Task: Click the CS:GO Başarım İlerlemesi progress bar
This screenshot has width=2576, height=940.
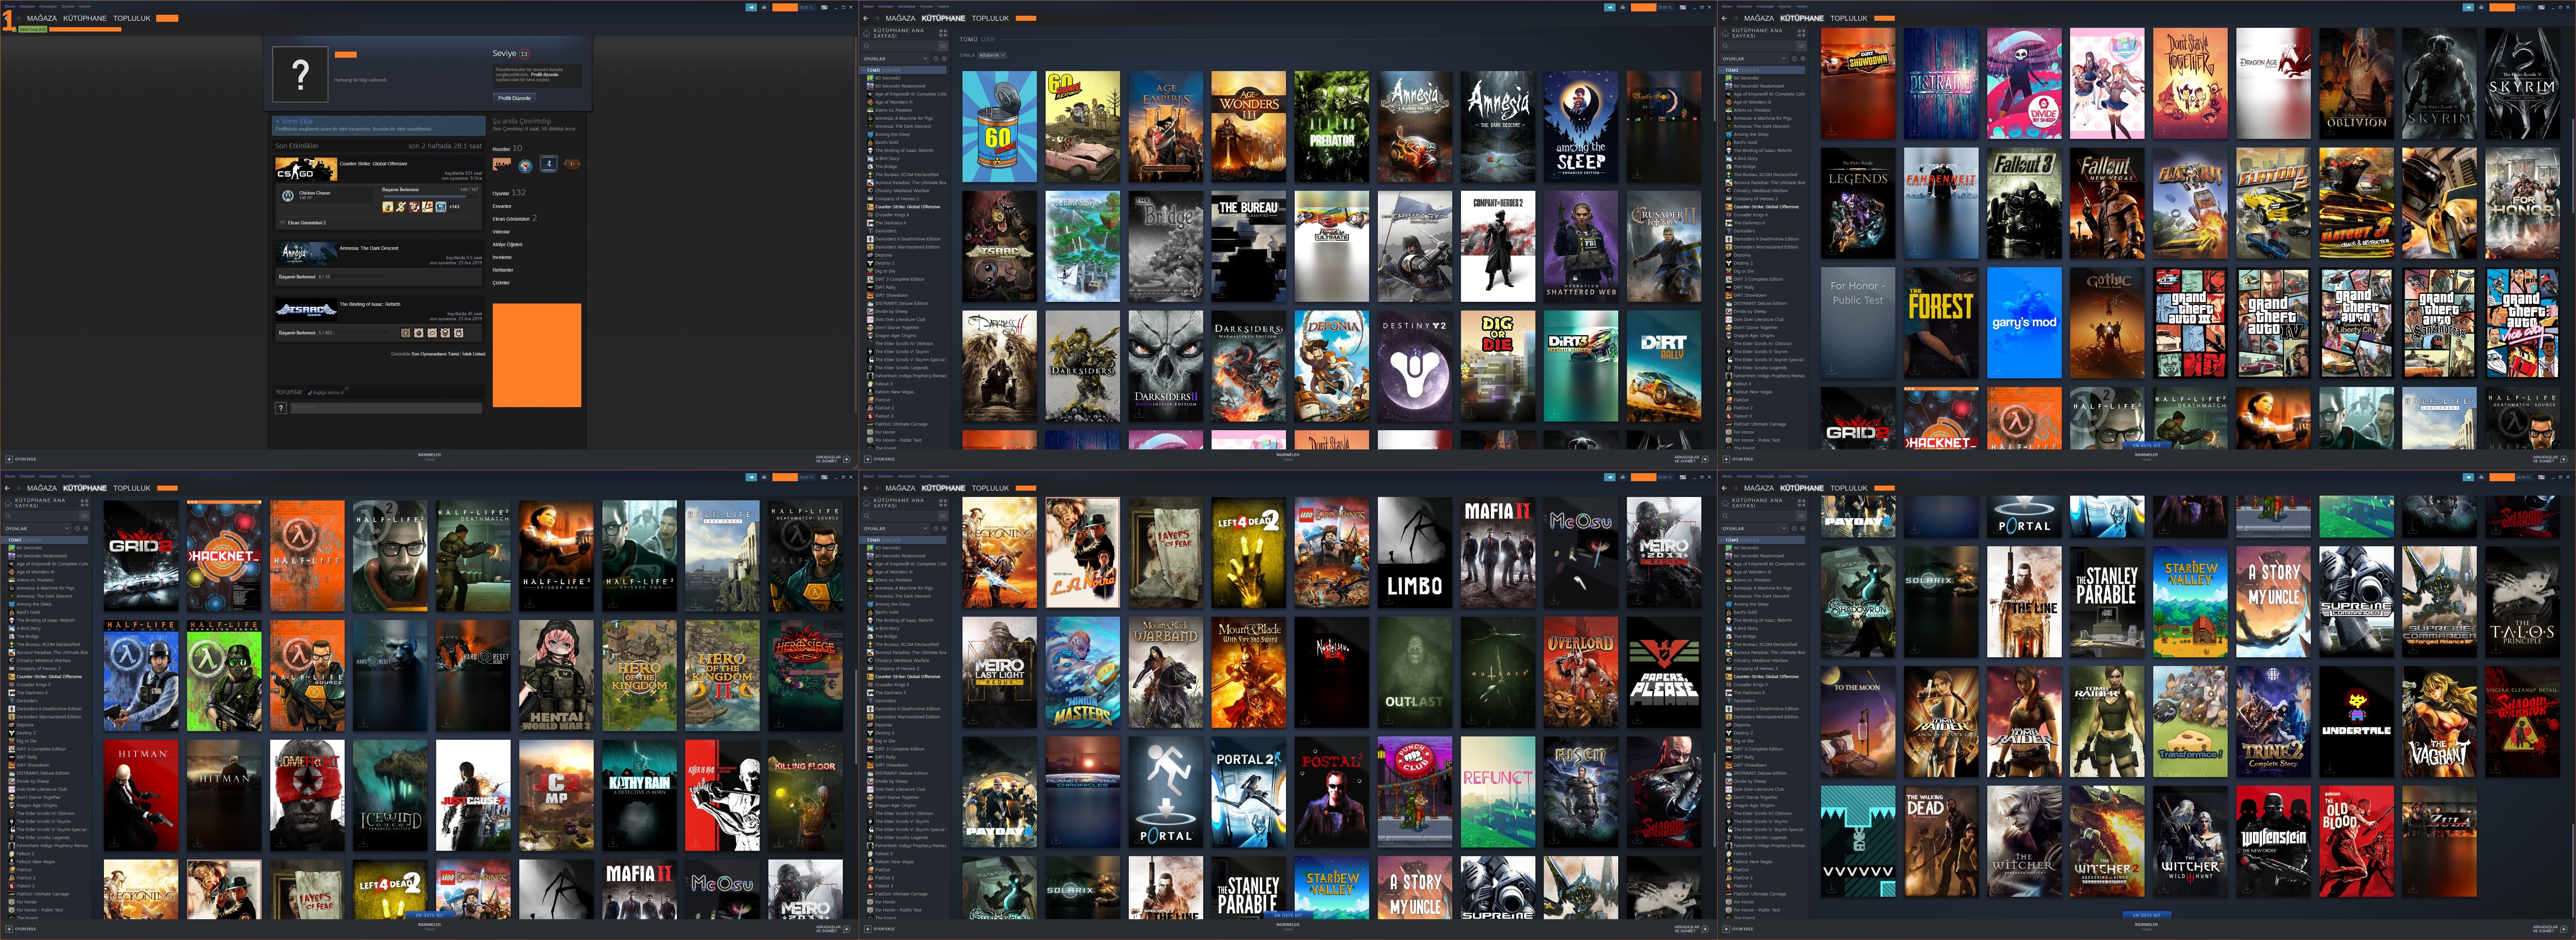Action: coord(431,197)
